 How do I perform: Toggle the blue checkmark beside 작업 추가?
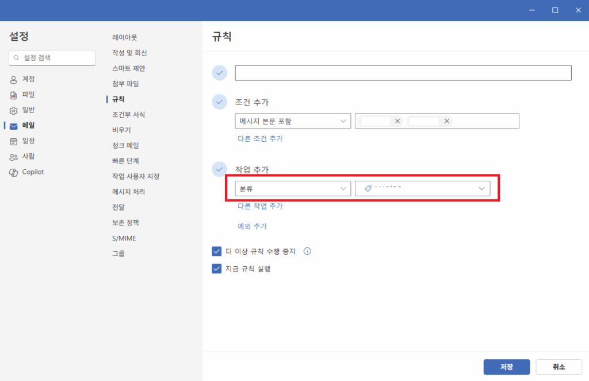219,169
